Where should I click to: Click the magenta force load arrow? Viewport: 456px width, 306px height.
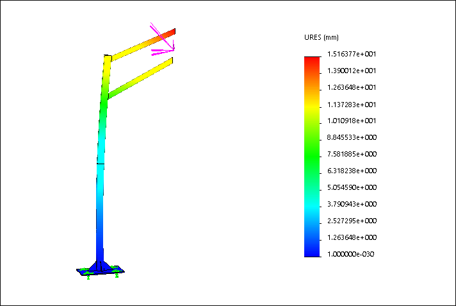(162, 39)
